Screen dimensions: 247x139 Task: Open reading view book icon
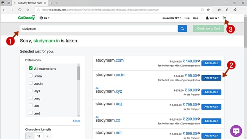pos(203,10)
